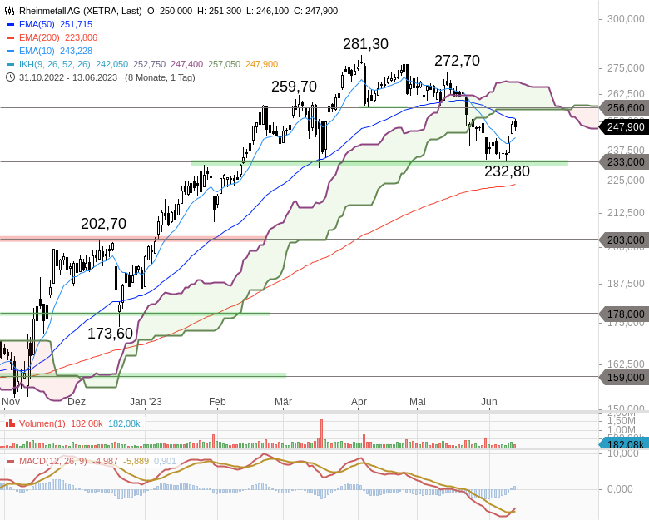The width and height of the screenshot is (649, 520).
Task: Click the current price tag 247,900
Action: pos(624,126)
